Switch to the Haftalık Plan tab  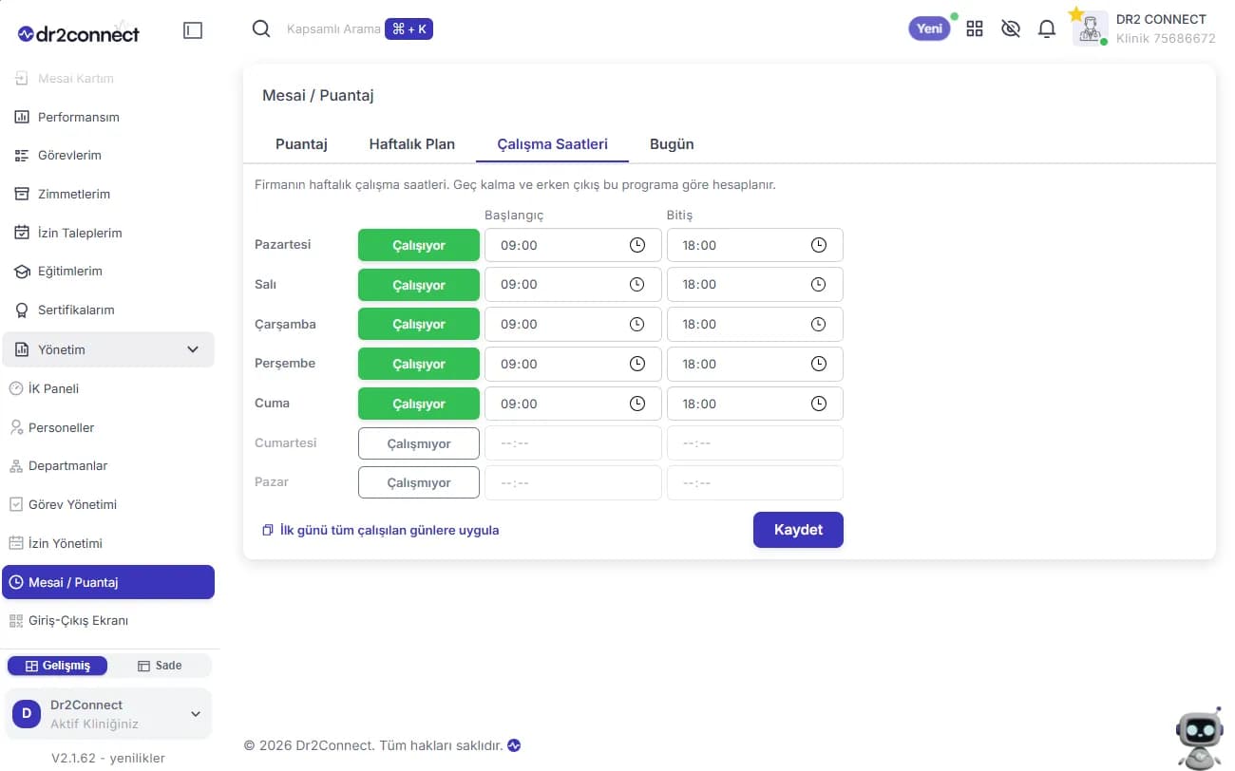(412, 144)
